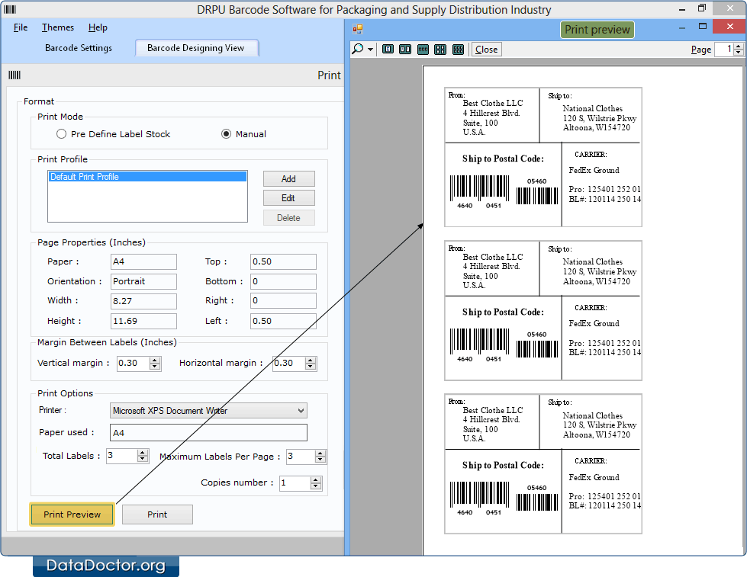Click the Copies number field
This screenshot has width=747, height=577.
pyautogui.click(x=295, y=483)
